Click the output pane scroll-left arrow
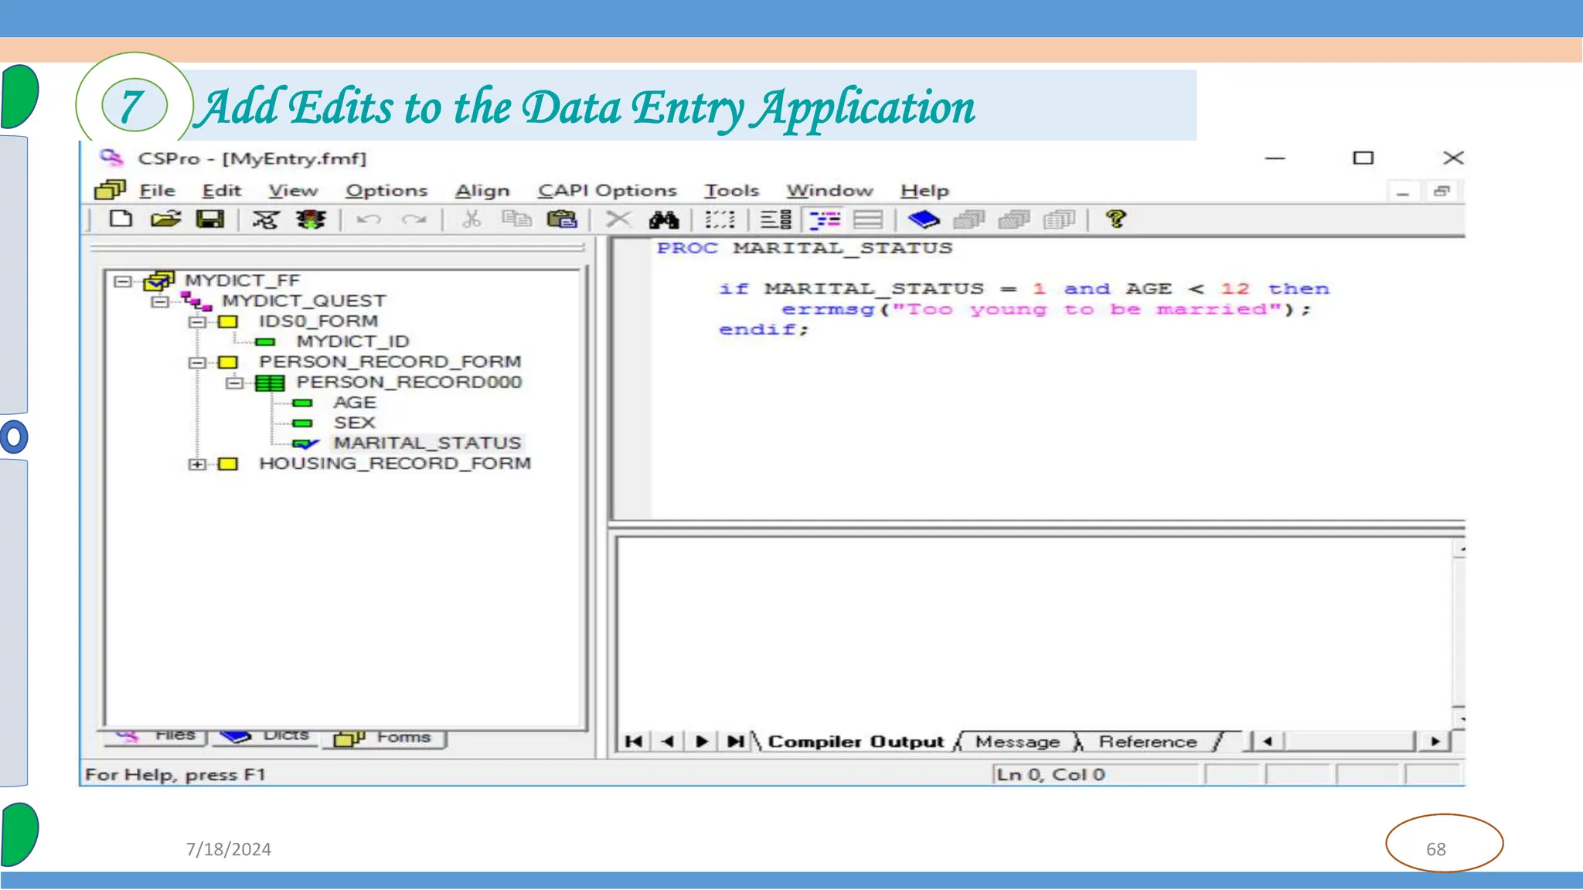The width and height of the screenshot is (1583, 890). pos(1267,742)
